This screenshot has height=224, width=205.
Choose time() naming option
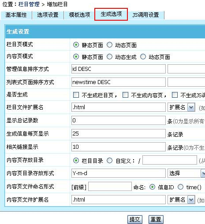click(x=180, y=187)
